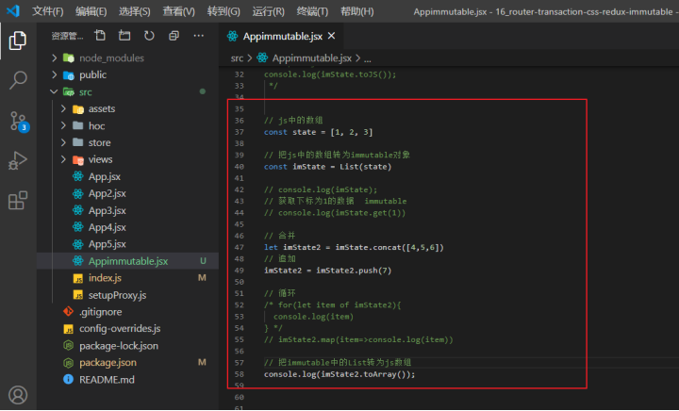
Task: Click the git icon beside .gitignore
Action: [x=69, y=311]
